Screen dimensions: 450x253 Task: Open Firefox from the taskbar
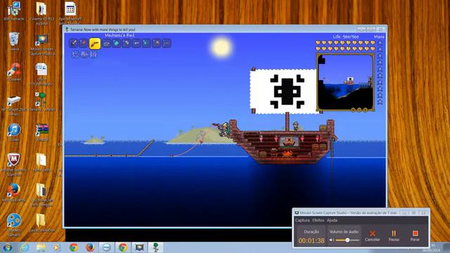click(90, 247)
